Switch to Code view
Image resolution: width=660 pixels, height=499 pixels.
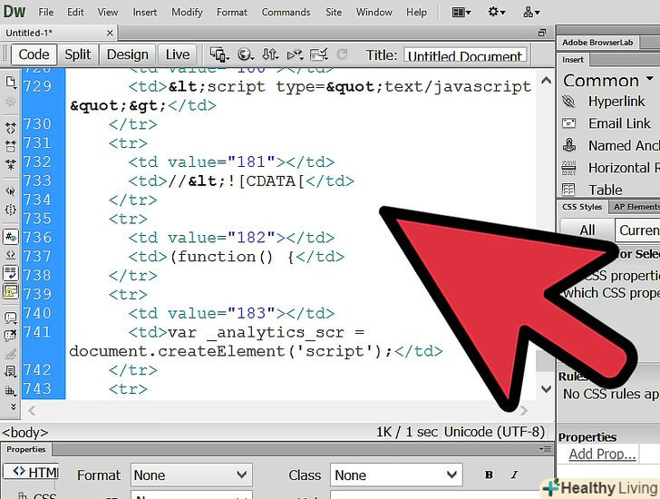click(x=34, y=54)
